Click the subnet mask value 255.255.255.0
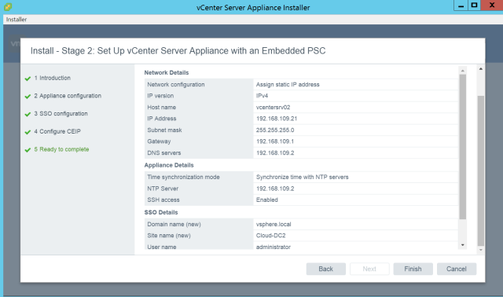 [275, 130]
